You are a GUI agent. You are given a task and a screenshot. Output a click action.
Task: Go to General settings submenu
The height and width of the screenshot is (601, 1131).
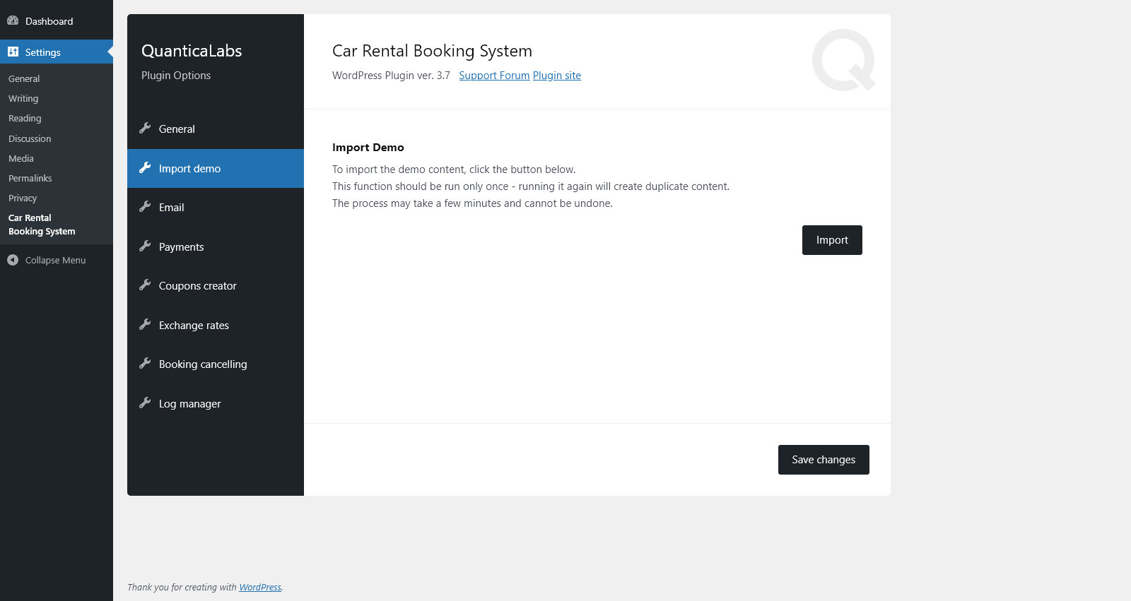tap(24, 78)
